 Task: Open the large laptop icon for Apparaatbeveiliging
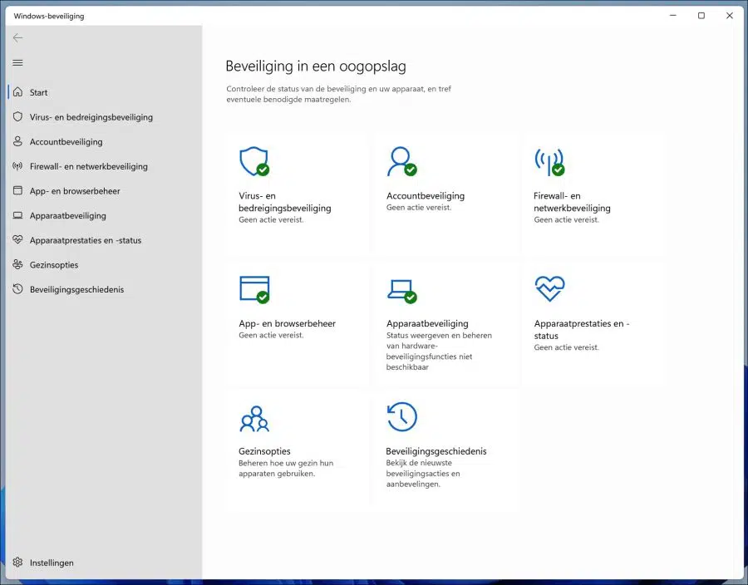[x=402, y=291]
